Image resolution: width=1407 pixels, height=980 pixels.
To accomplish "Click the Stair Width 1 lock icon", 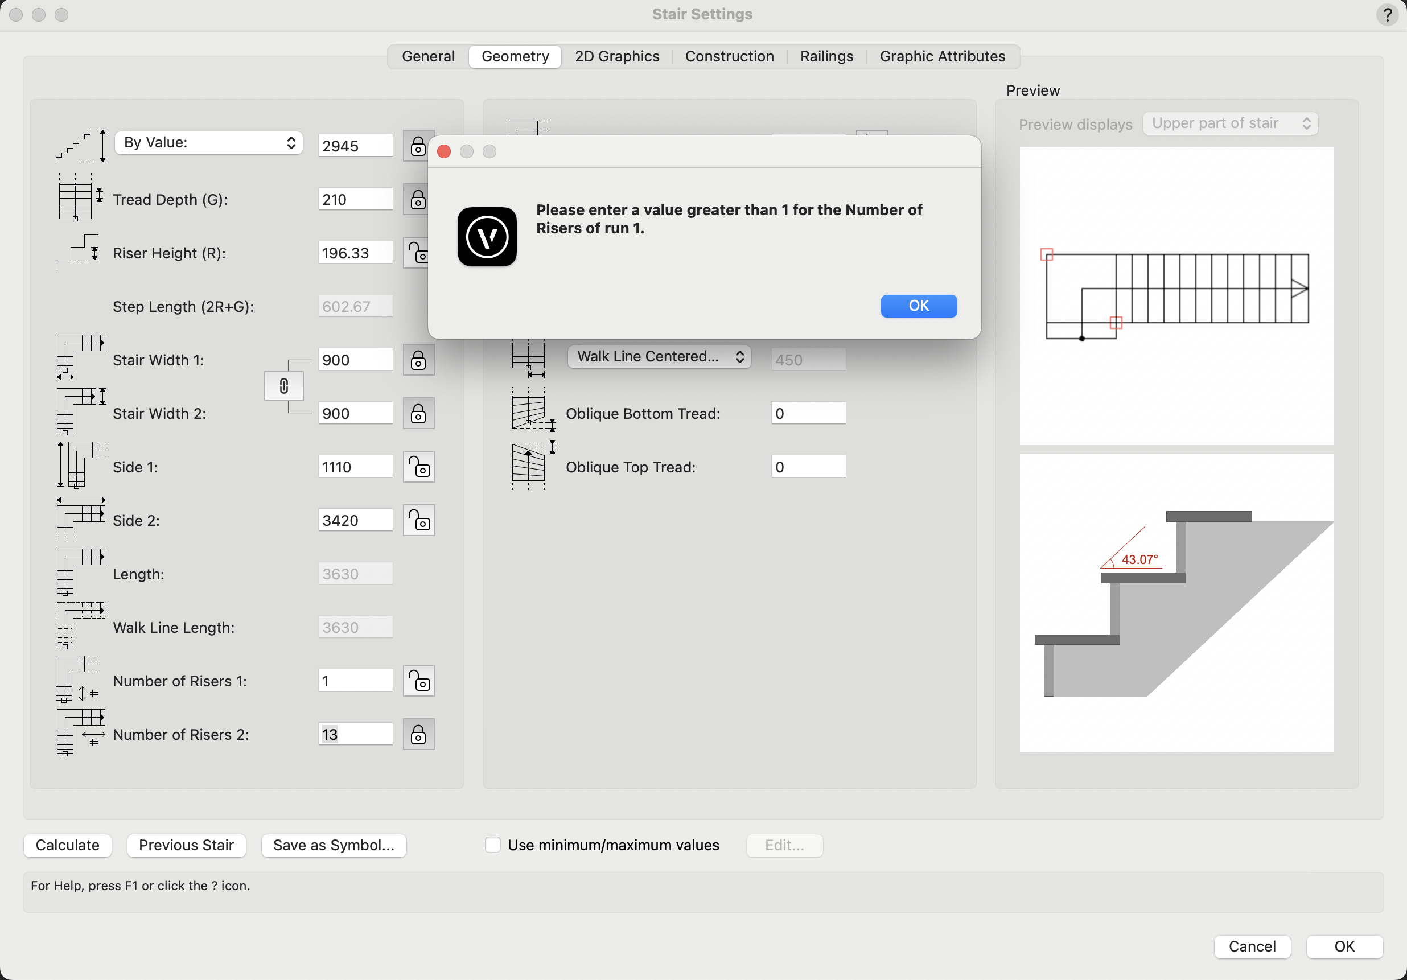I will (x=418, y=360).
